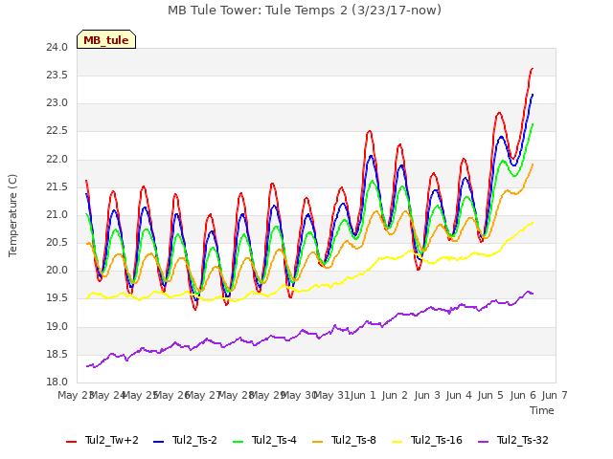Click the 19.5 y-axis tick label
Screen dimensions: 613x459
point(57,298)
